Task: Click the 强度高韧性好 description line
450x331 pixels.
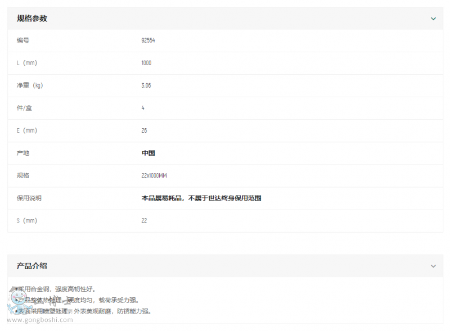Action: point(56,289)
